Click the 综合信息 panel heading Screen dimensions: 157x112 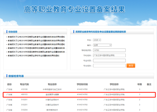(x=13, y=32)
